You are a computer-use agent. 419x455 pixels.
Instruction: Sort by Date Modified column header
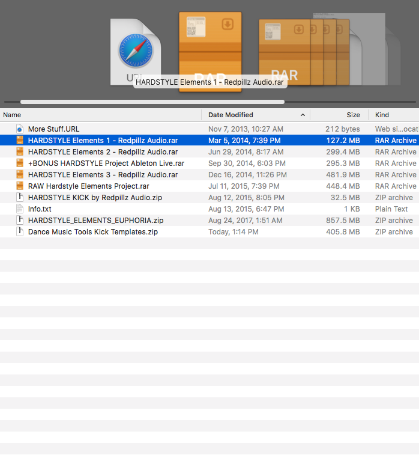(256, 115)
